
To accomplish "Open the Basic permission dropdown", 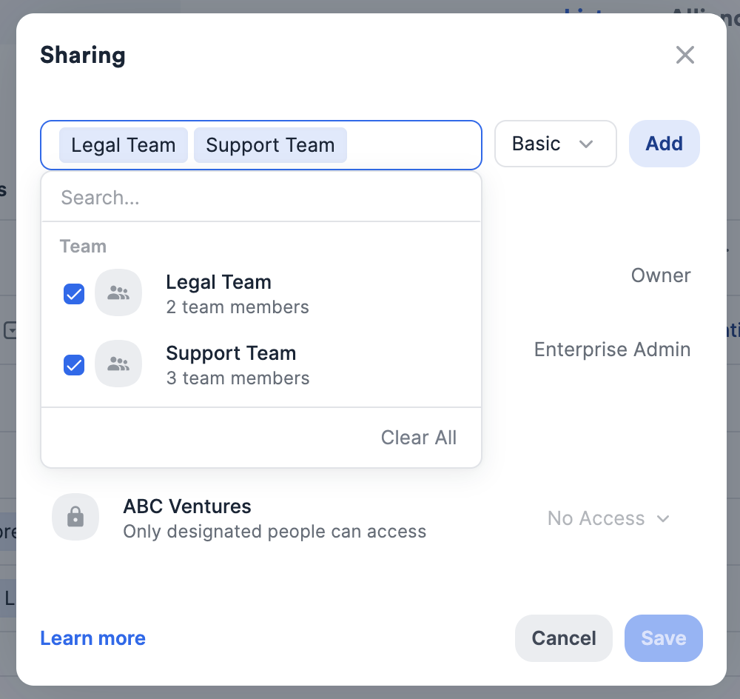I will 555,144.
